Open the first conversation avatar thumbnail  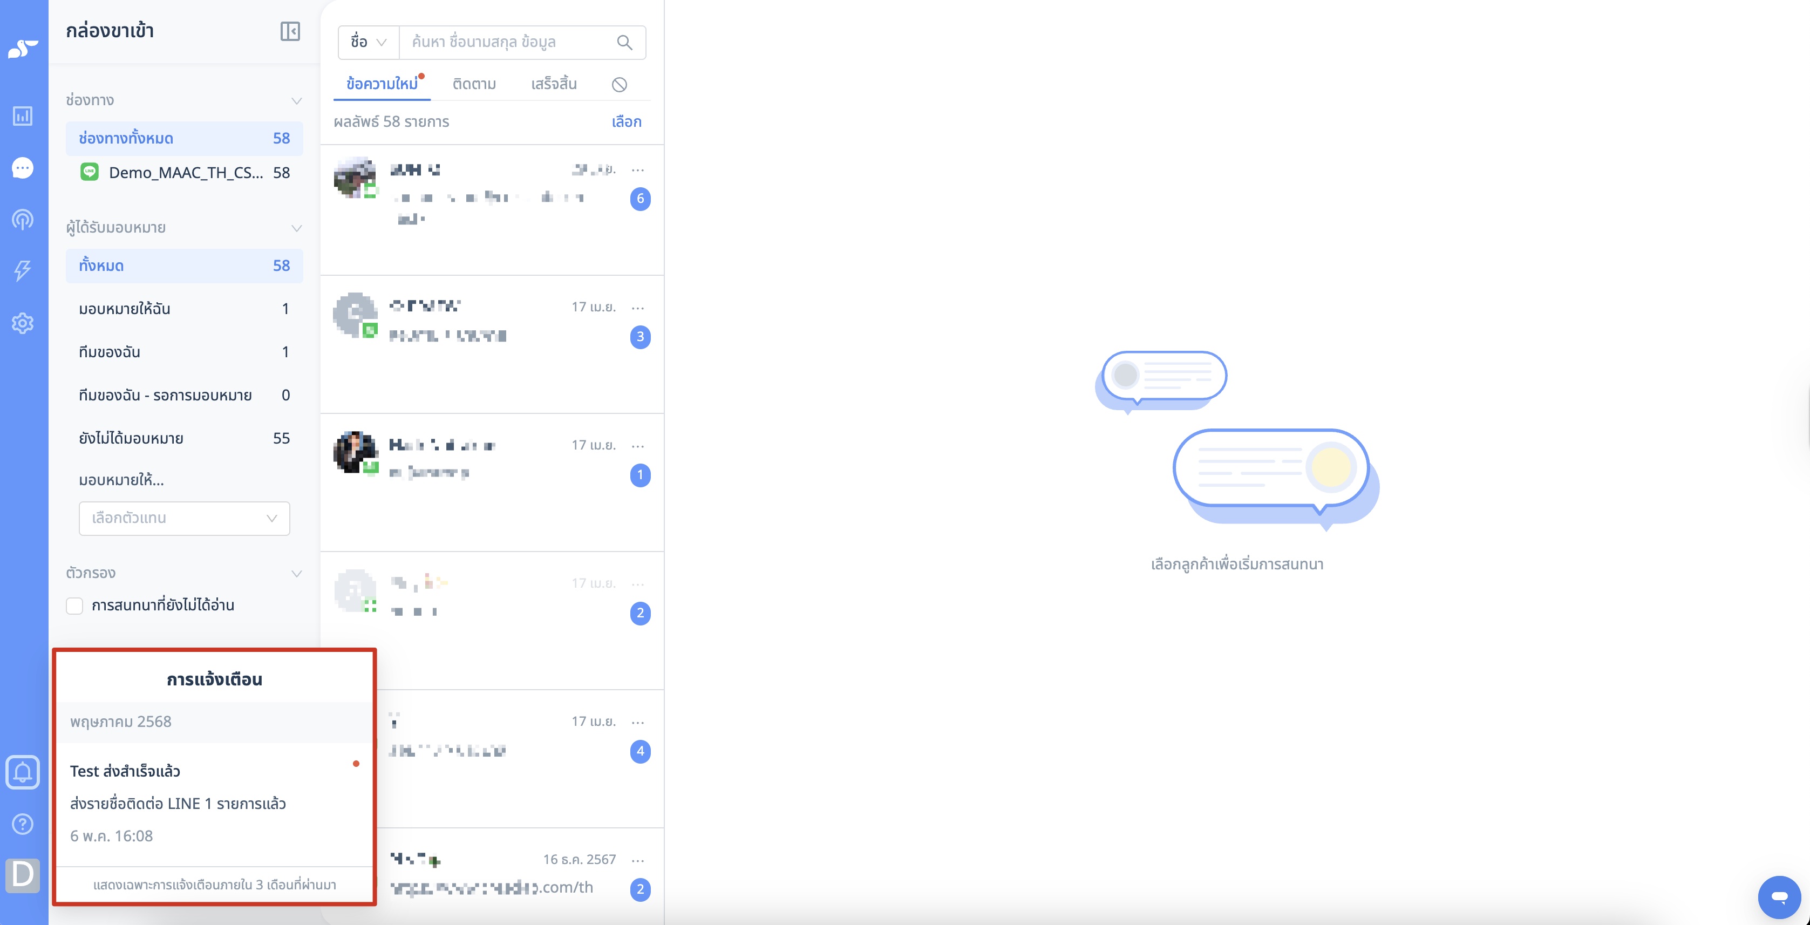355,177
